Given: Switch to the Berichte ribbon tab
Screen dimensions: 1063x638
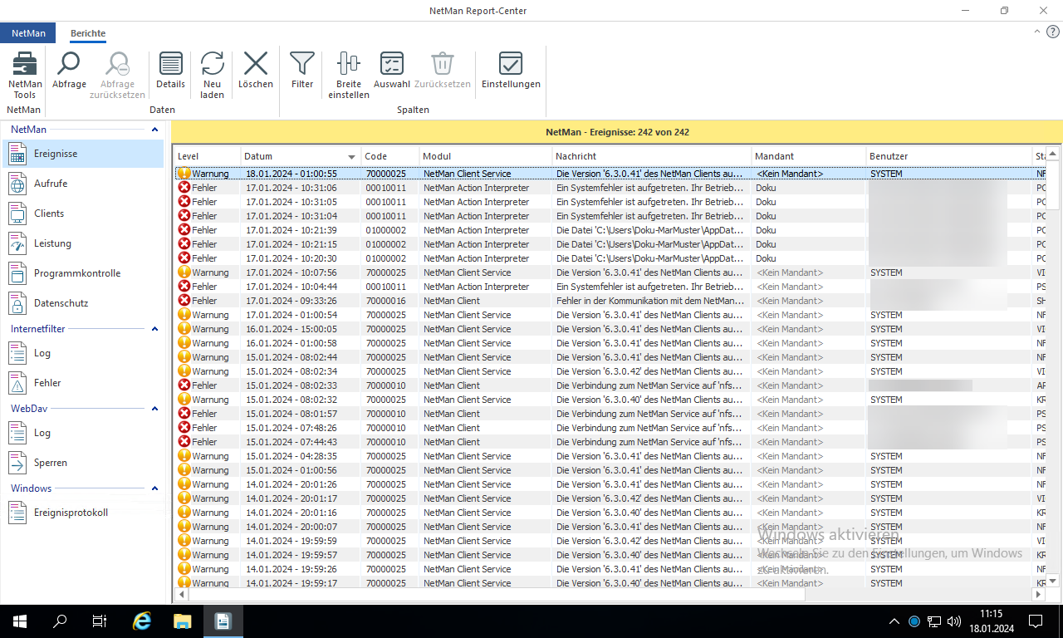Looking at the screenshot, I should coord(88,33).
